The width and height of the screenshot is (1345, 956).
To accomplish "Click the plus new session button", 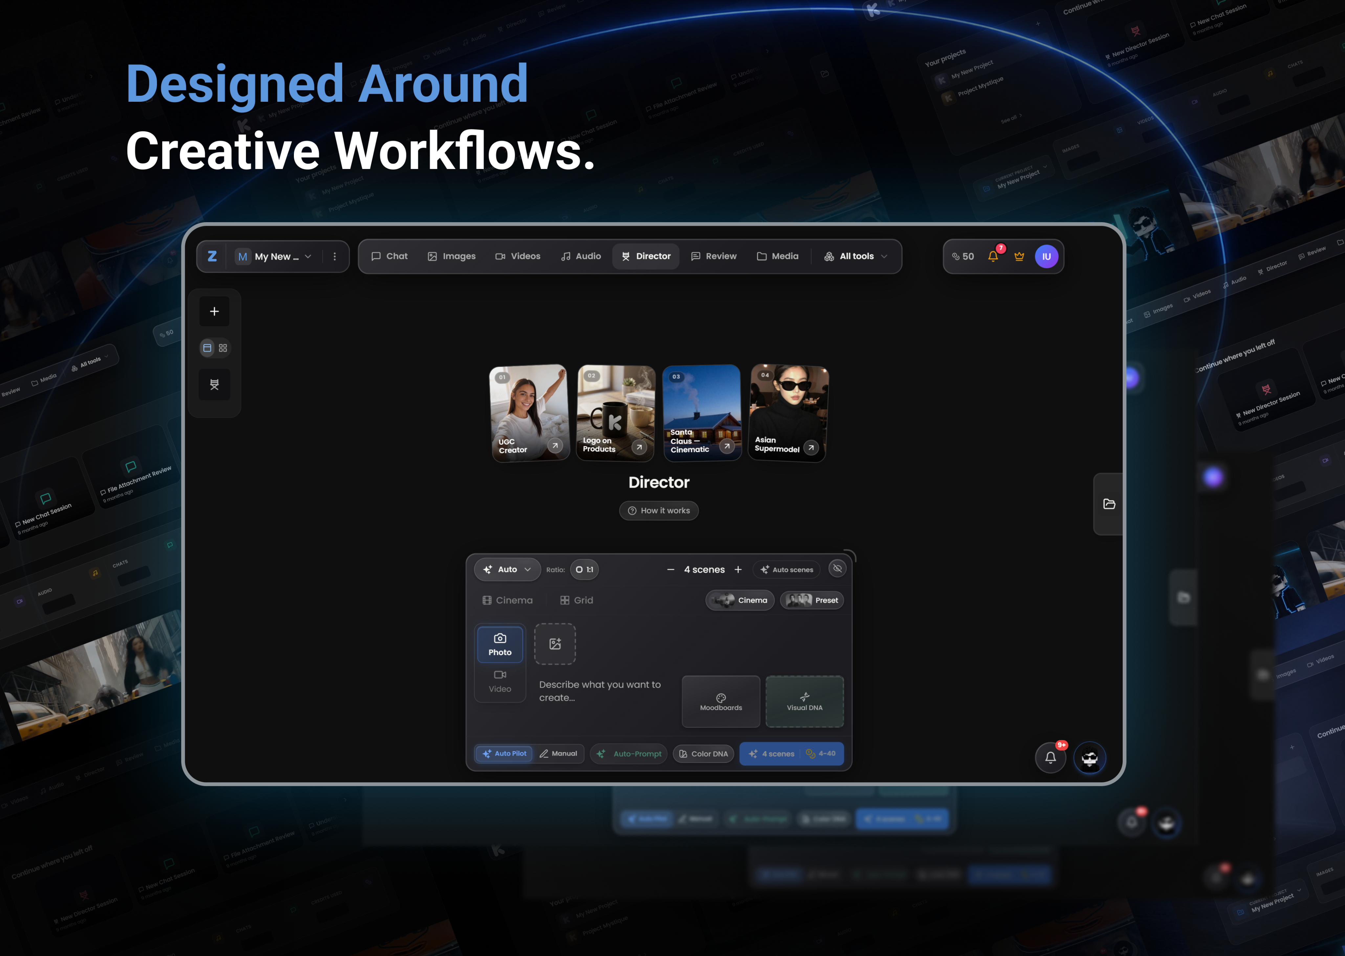I will click(x=214, y=311).
